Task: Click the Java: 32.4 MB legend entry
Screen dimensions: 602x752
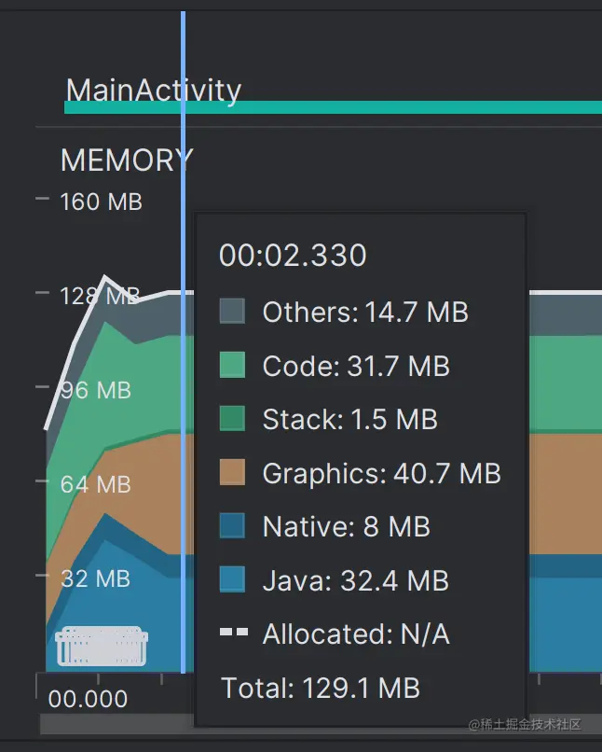Action: (x=355, y=580)
